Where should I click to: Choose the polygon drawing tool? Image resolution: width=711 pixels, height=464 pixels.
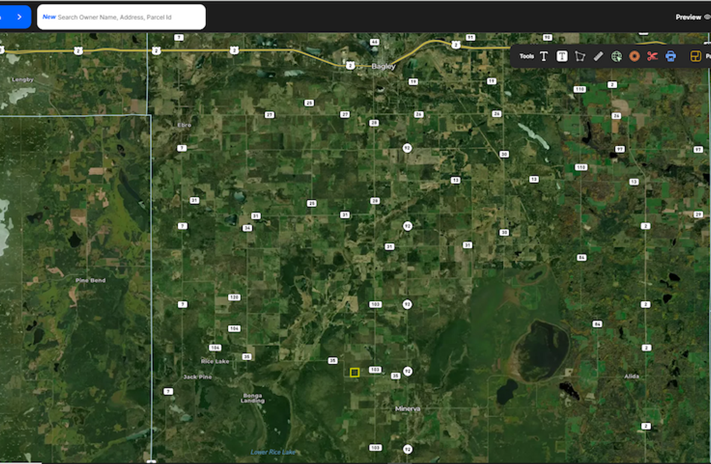point(580,56)
